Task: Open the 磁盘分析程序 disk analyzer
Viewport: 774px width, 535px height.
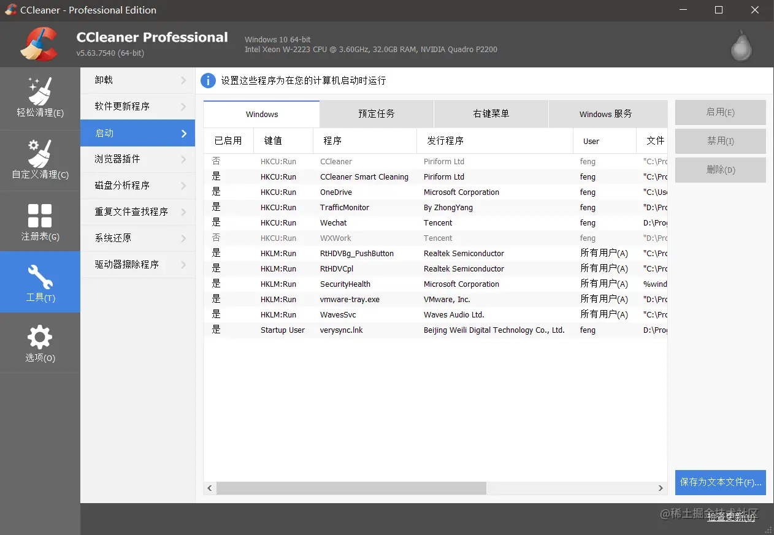Action: 137,186
